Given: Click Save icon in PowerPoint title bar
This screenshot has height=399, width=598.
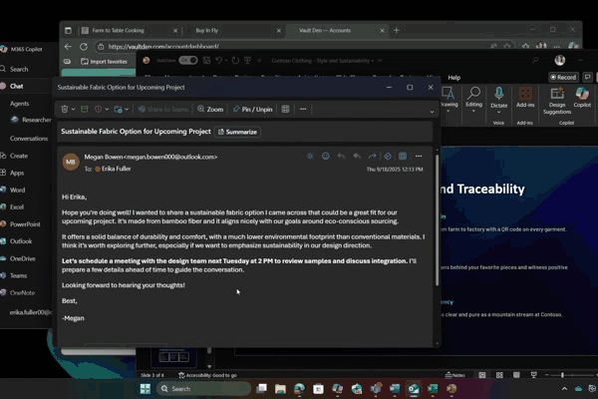Looking at the screenshot, I should pos(206,60).
